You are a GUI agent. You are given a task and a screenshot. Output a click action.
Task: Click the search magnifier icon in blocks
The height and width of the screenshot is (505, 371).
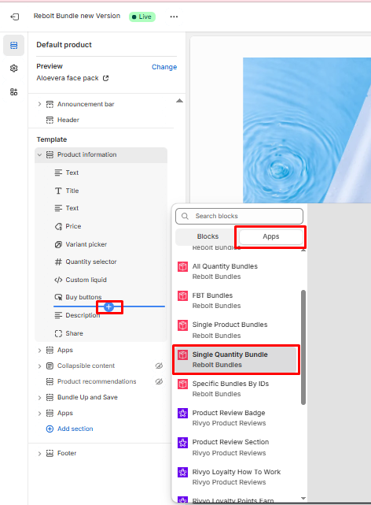(185, 216)
